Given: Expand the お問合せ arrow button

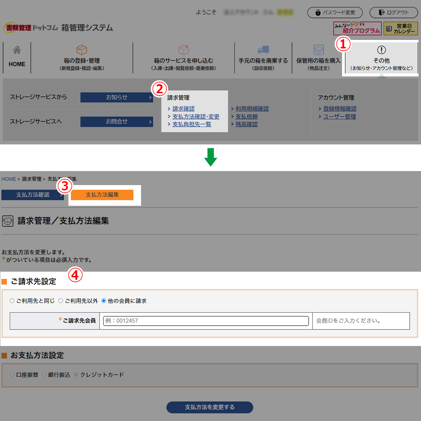Looking at the screenshot, I should point(150,122).
